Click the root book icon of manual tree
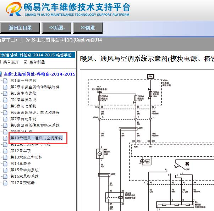Viewport: 214px width, 211px height. tap(1, 74)
